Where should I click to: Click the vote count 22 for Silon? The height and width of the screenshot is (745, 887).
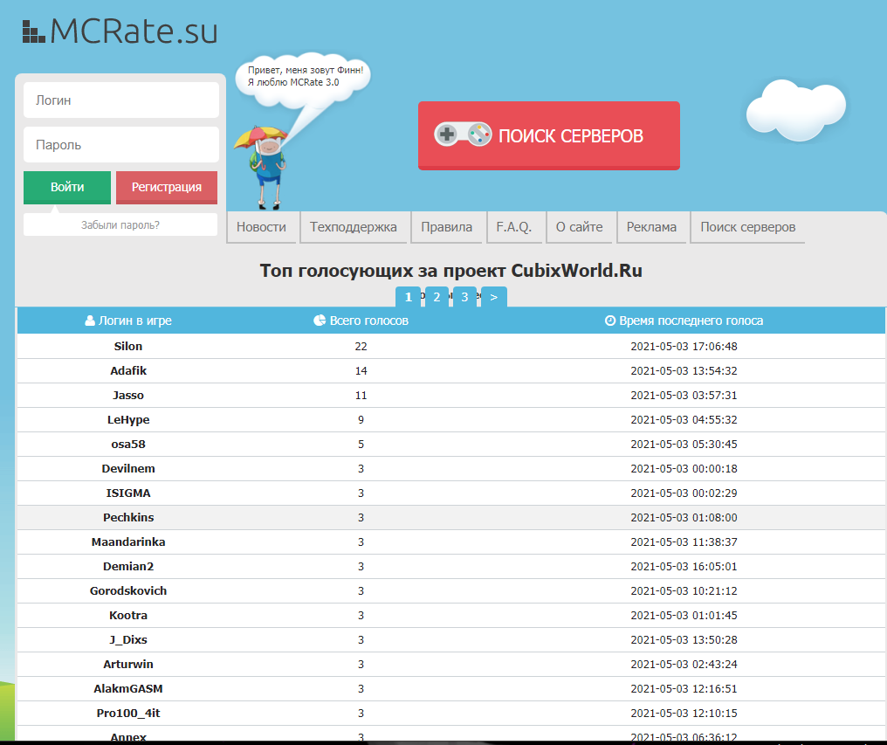361,347
